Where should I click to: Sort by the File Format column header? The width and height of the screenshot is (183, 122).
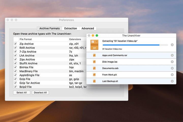click(x=43, y=39)
